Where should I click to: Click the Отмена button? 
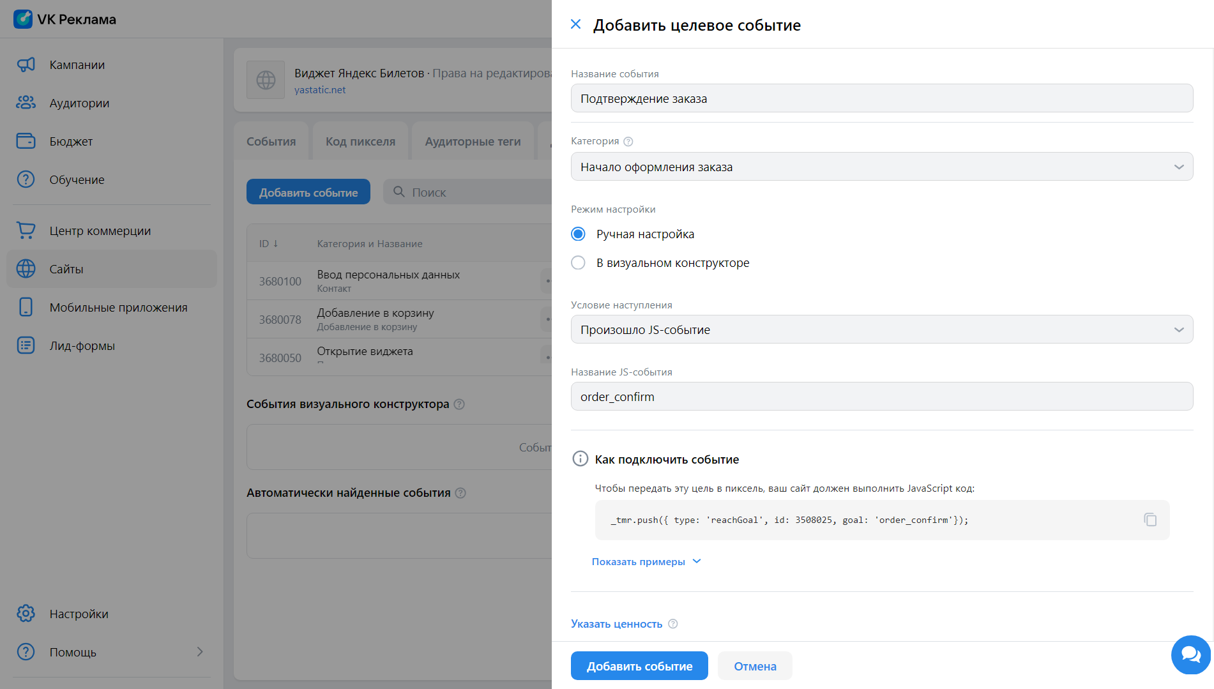(755, 666)
